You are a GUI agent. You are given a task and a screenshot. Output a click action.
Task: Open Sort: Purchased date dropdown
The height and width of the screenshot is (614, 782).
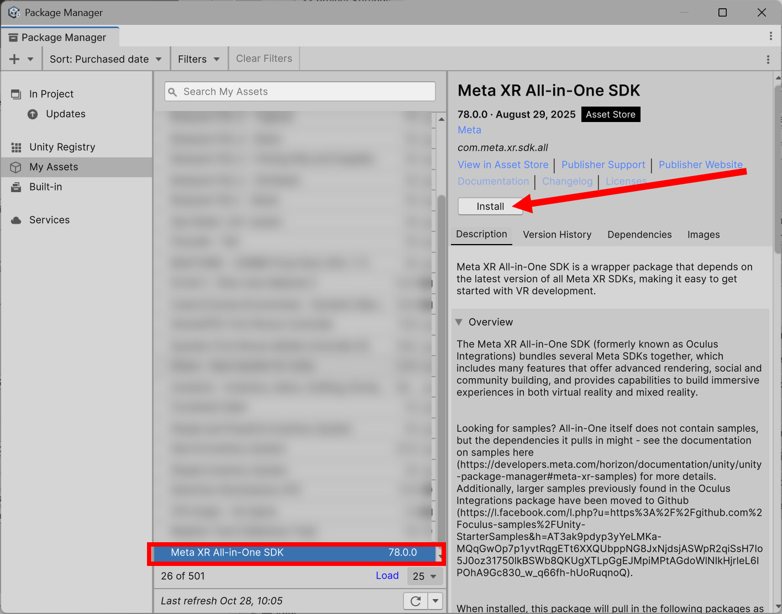tap(106, 59)
